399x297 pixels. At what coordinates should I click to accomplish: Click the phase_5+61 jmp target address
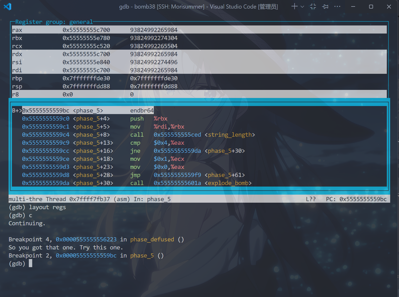pyautogui.click(x=177, y=175)
